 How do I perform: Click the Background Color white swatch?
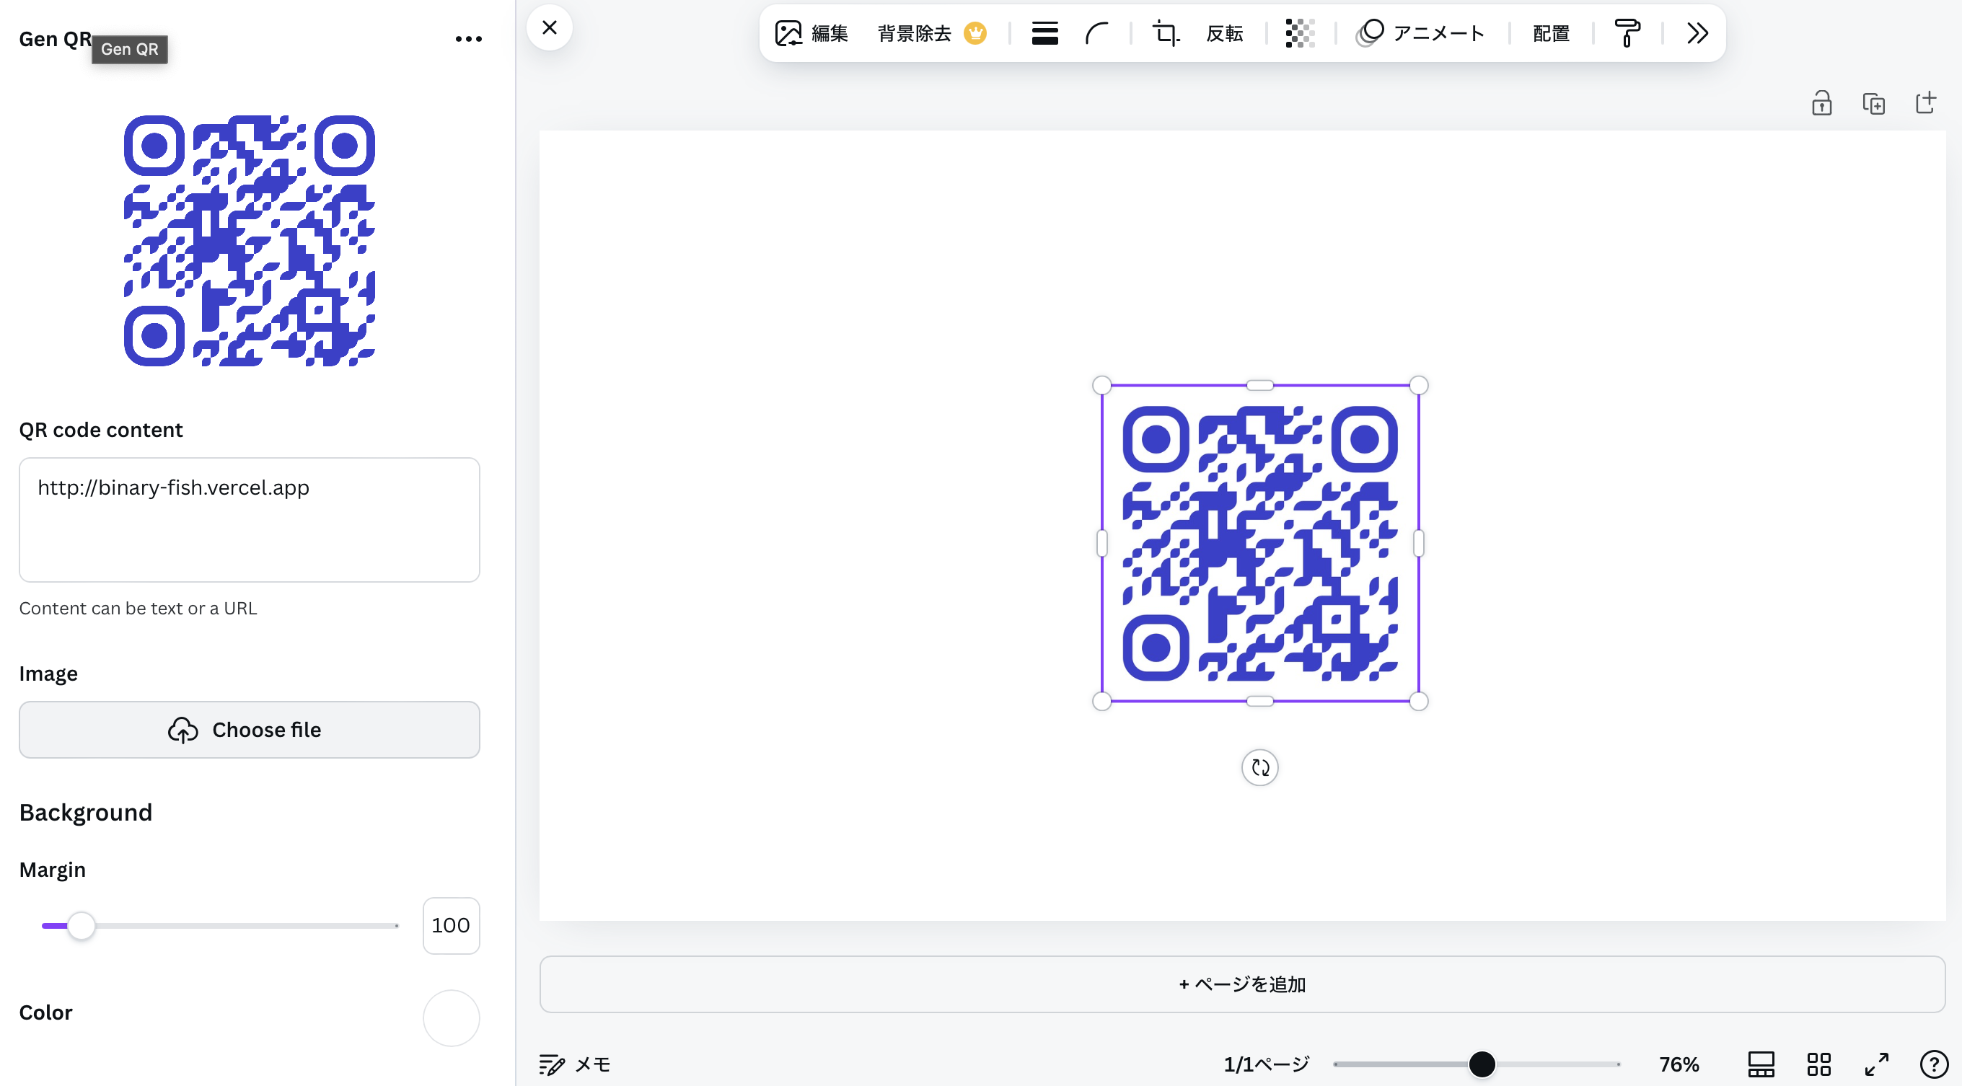pyautogui.click(x=451, y=1017)
